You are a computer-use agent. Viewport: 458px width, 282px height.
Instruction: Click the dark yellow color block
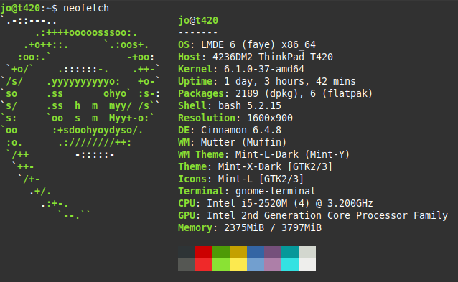click(x=238, y=253)
